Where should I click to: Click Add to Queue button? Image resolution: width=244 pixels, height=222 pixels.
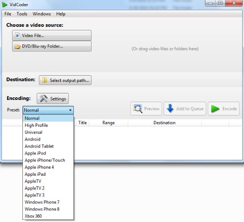coord(185,109)
